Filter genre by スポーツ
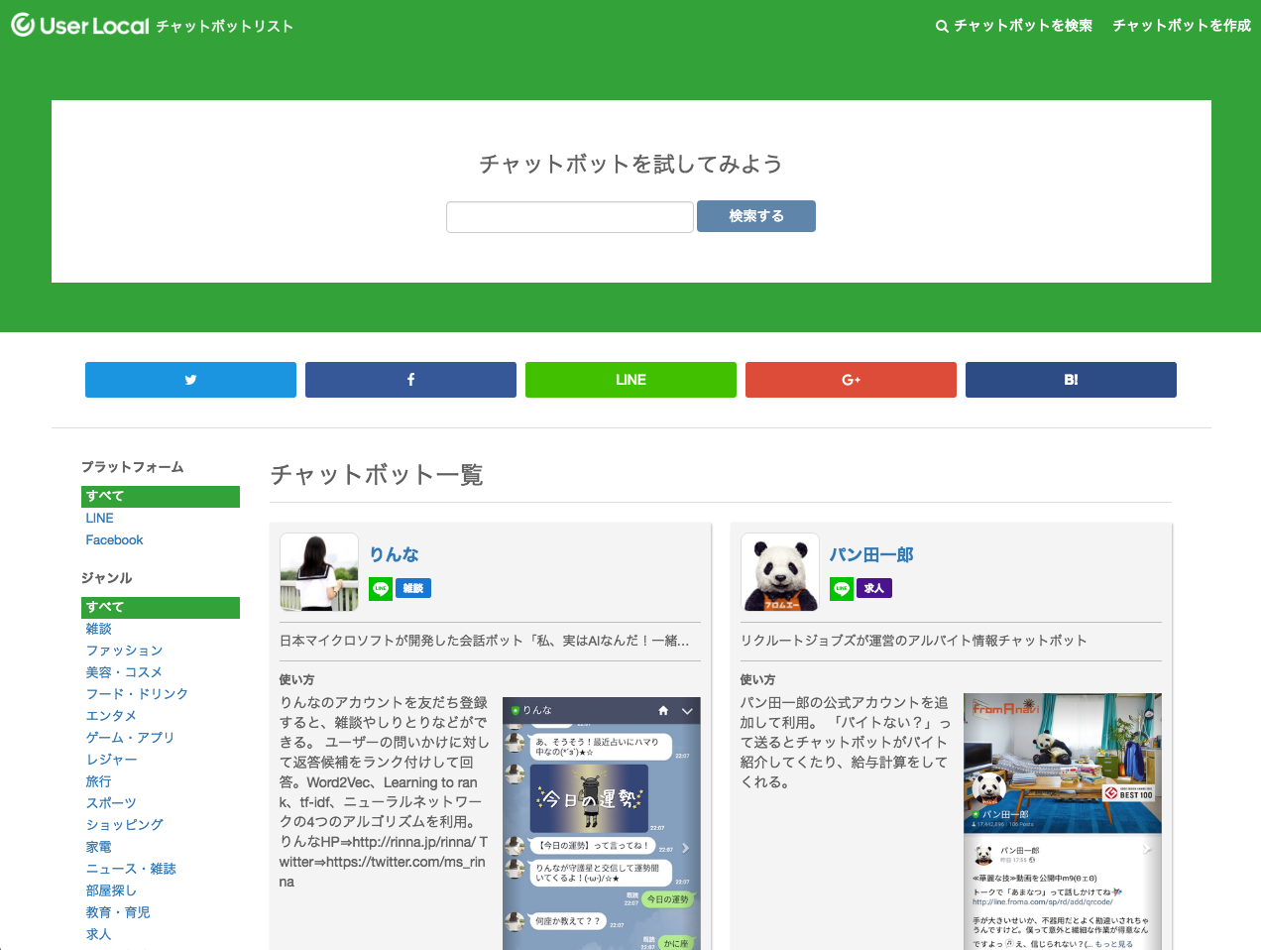Screen dimensions: 1261x950 [x=111, y=803]
